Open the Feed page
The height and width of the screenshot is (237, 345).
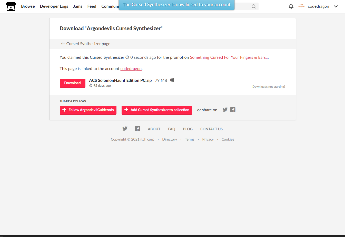pyautogui.click(x=92, y=6)
